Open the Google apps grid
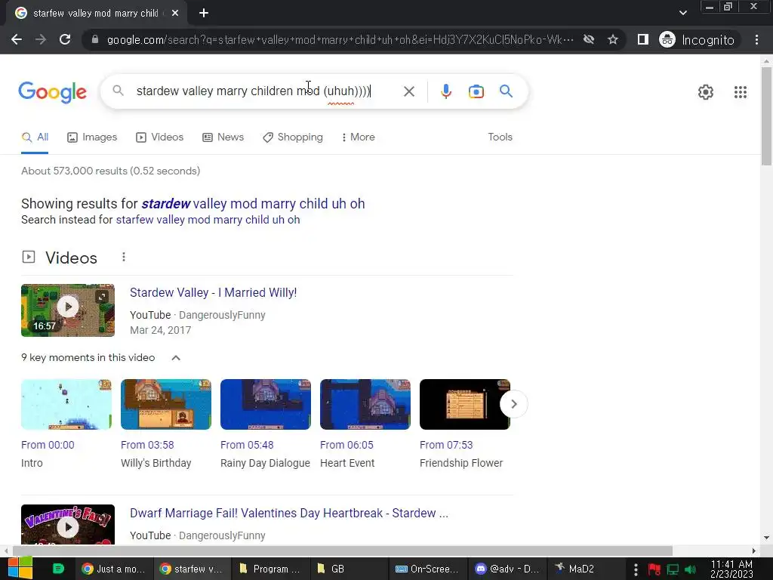The width and height of the screenshot is (773, 580). coord(740,91)
